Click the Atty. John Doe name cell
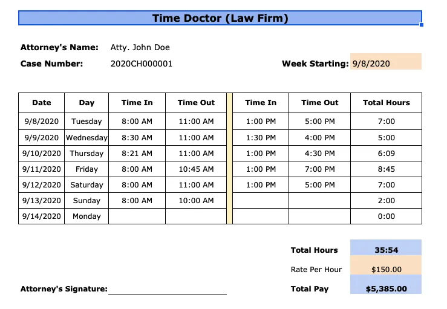 coord(140,47)
